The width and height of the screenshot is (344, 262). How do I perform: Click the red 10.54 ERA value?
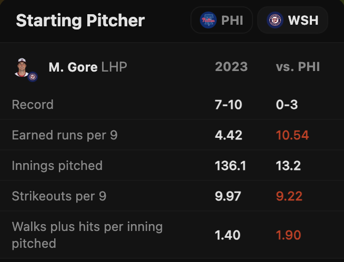coord(292,135)
